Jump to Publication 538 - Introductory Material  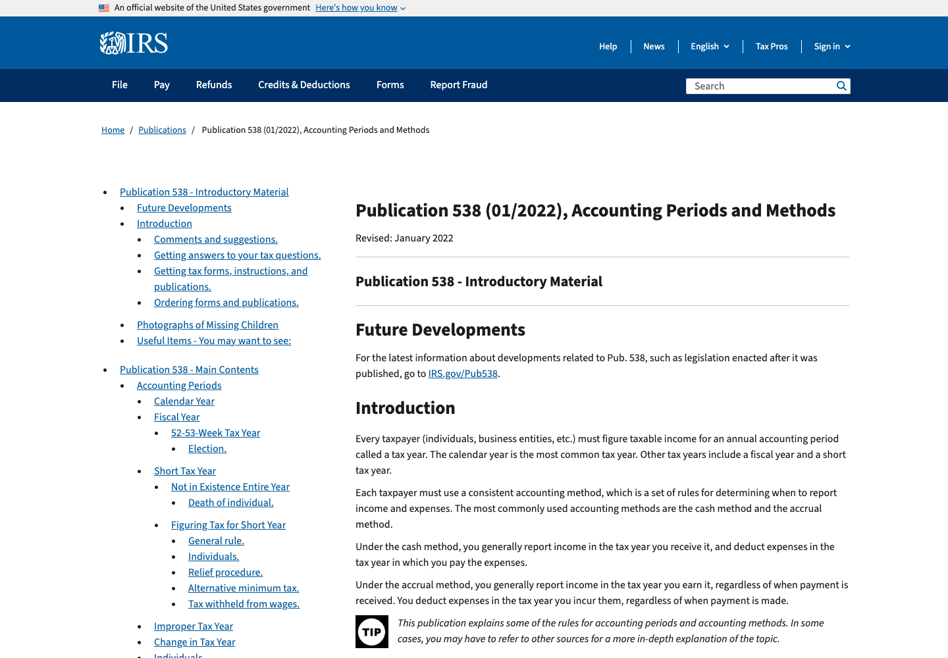pos(204,192)
